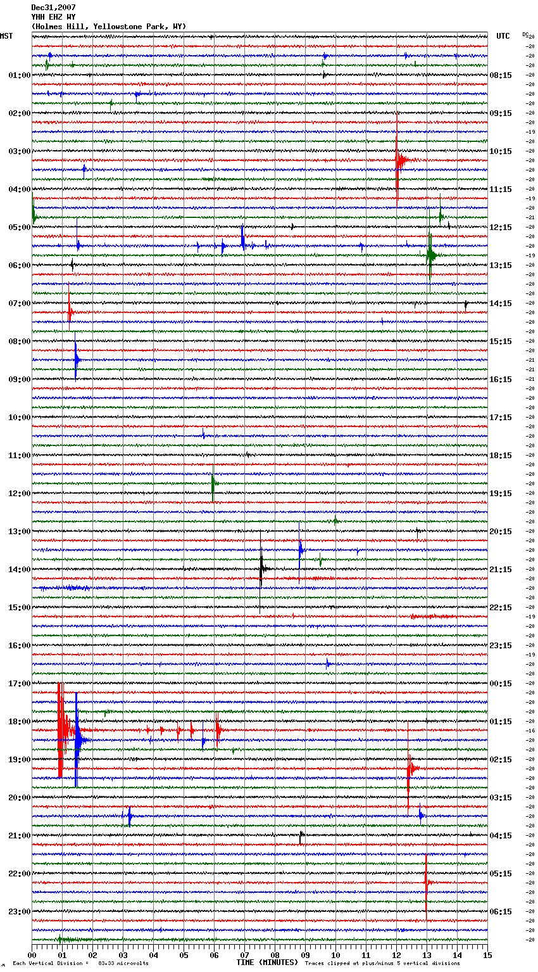Click minute tick label 03 on bottom axis
The height and width of the screenshot is (972, 538).
pyautogui.click(x=123, y=955)
